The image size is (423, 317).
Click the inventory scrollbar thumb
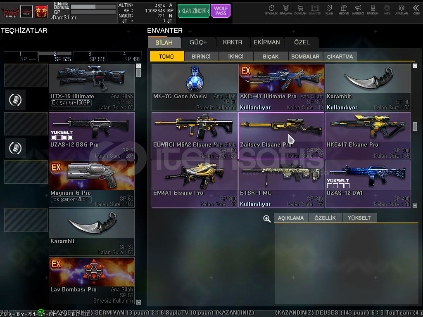pyautogui.click(x=415, y=126)
